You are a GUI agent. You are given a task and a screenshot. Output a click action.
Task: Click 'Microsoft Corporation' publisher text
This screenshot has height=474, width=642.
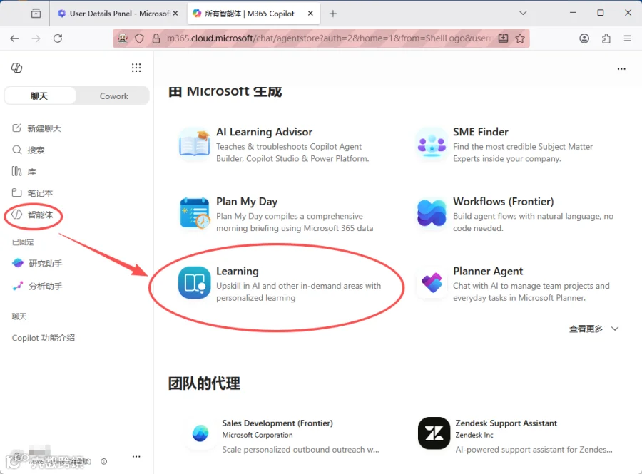point(258,435)
